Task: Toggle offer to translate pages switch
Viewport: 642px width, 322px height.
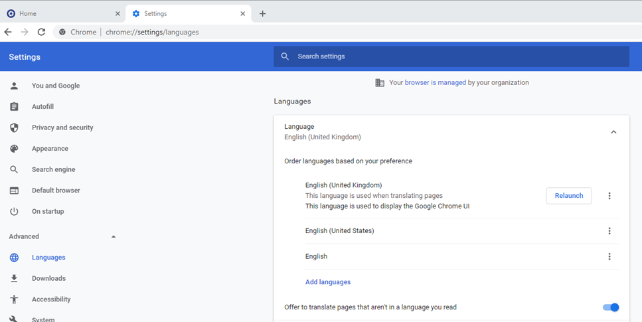Action: tap(611, 307)
